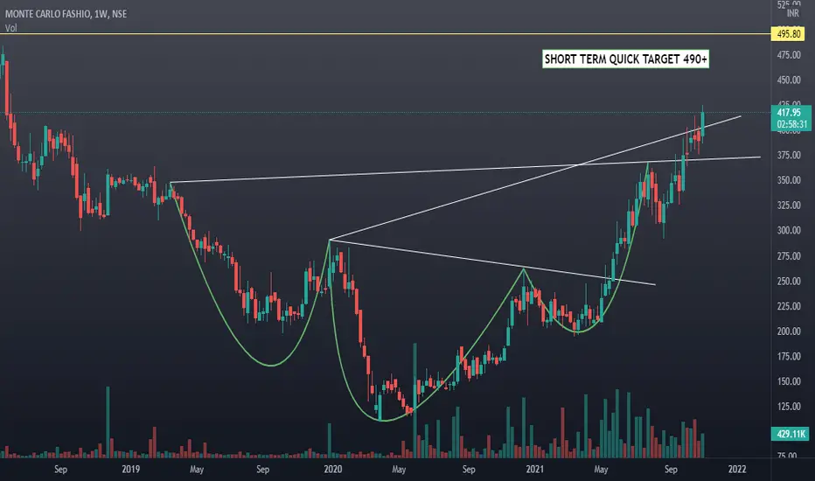Viewport: 815px width, 481px height.
Task: Click the Sep label before 2019
Action: 60,470
